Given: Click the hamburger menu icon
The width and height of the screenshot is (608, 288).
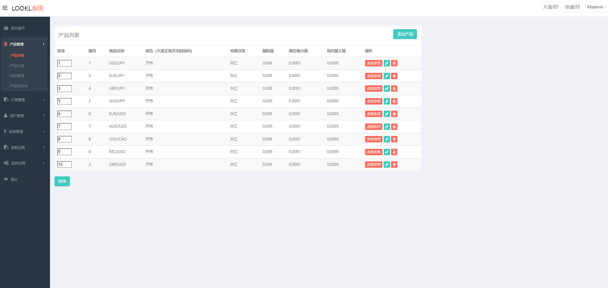Looking at the screenshot, I should tap(5, 8).
